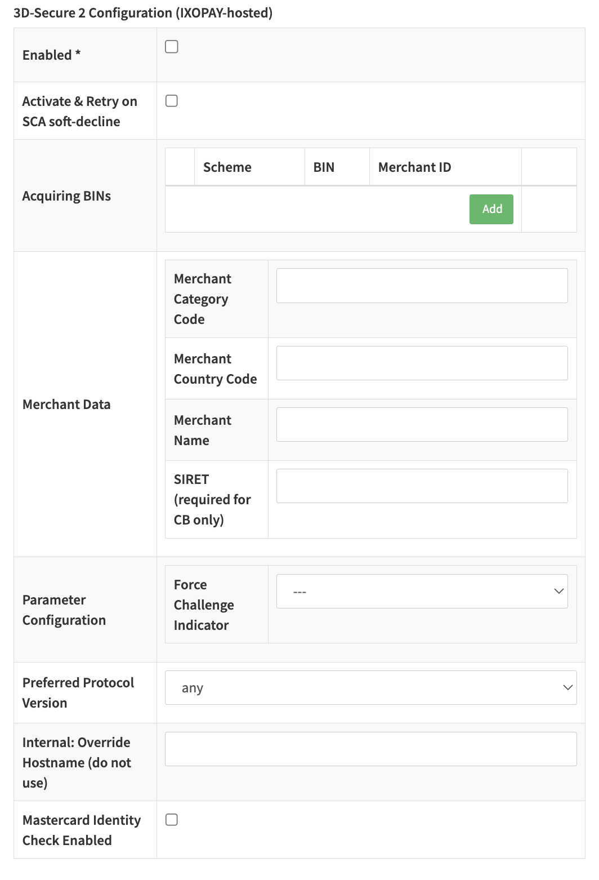Viewport: 599px width, 880px height.
Task: Click the BIN column header
Action: click(324, 167)
